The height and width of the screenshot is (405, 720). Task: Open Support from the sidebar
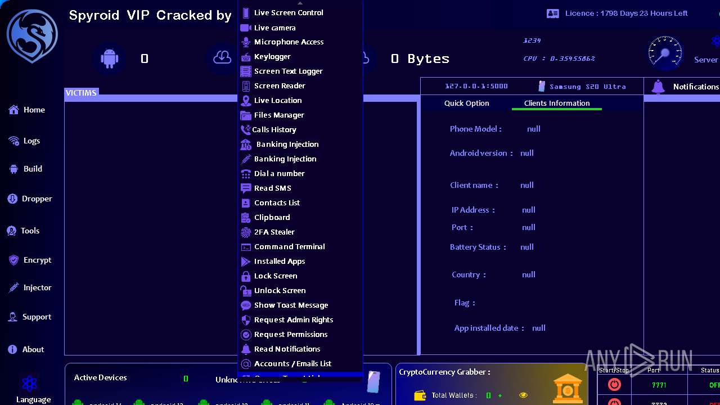point(30,317)
